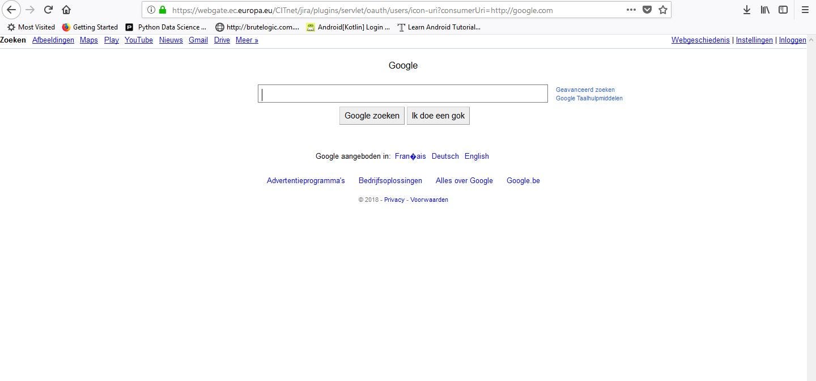Bookmark this page with the star

click(x=663, y=10)
